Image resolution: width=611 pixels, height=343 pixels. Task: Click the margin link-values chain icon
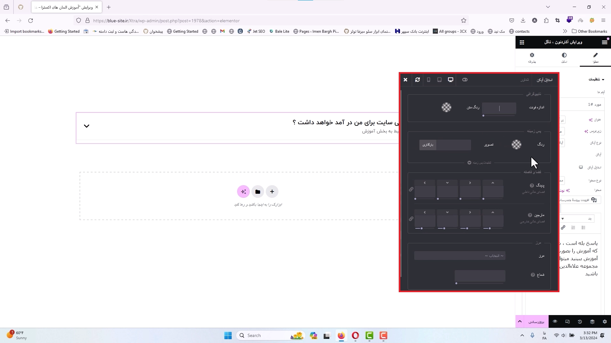tap(411, 219)
